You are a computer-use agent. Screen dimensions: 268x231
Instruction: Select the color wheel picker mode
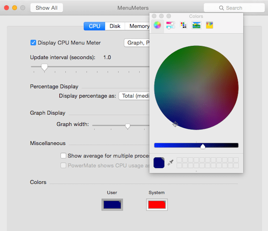157,25
